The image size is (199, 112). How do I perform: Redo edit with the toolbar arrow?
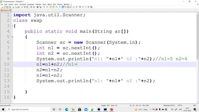click(x=34, y=7)
